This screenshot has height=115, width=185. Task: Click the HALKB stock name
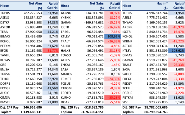click(65, 51)
